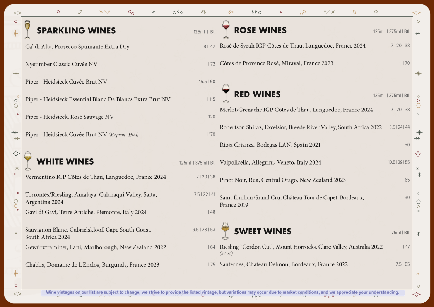The width and height of the screenshot is (434, 307).
Task: Click the Gewürztraminer price 64
Action: (212, 247)
